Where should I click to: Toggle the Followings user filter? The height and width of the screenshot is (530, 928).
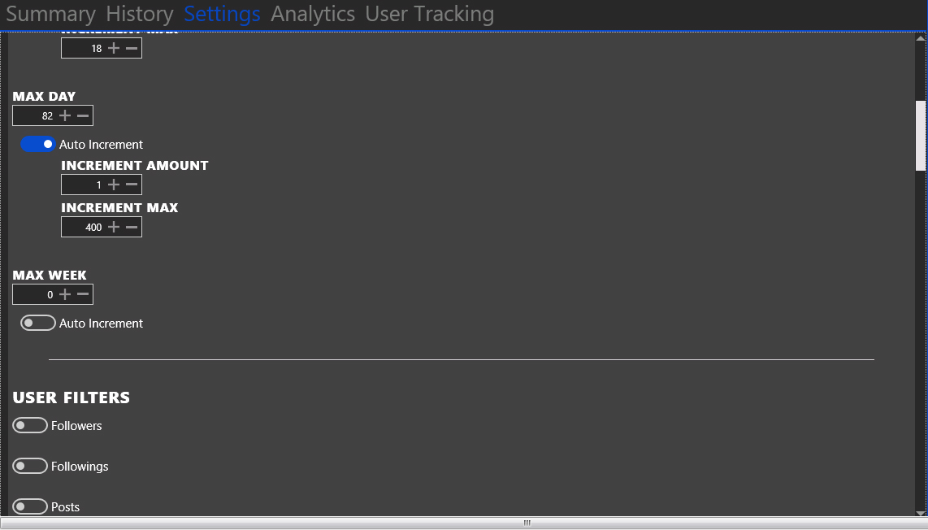coord(30,466)
